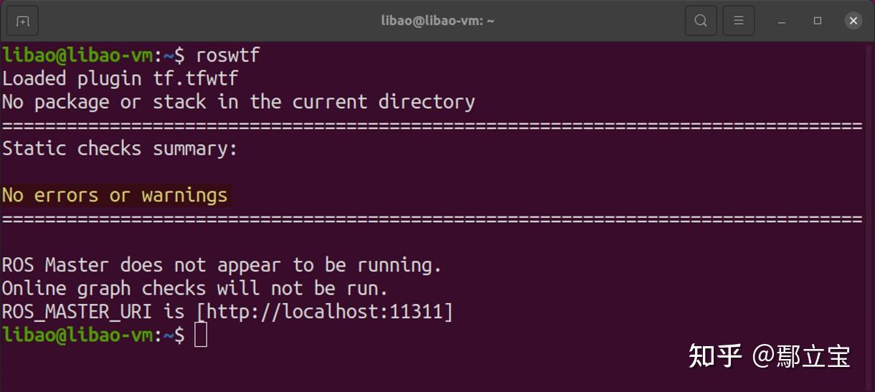Click the window title libao@libao-vm: ~

[437, 21]
